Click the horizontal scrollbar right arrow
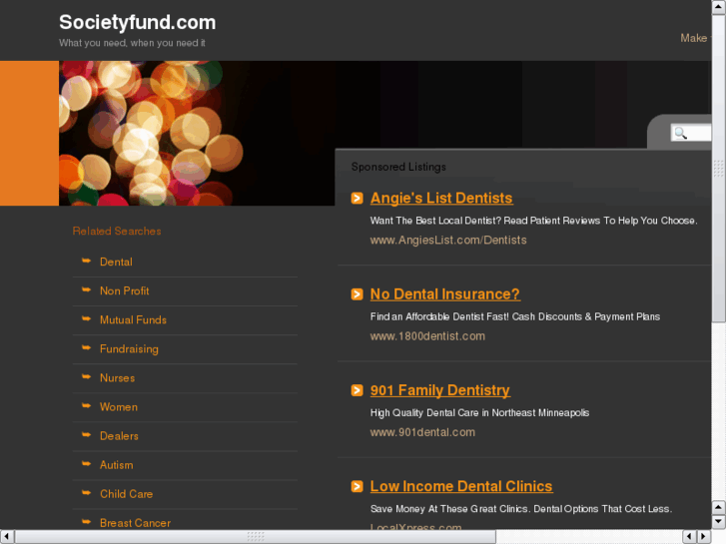The width and height of the screenshot is (726, 544). (x=704, y=537)
